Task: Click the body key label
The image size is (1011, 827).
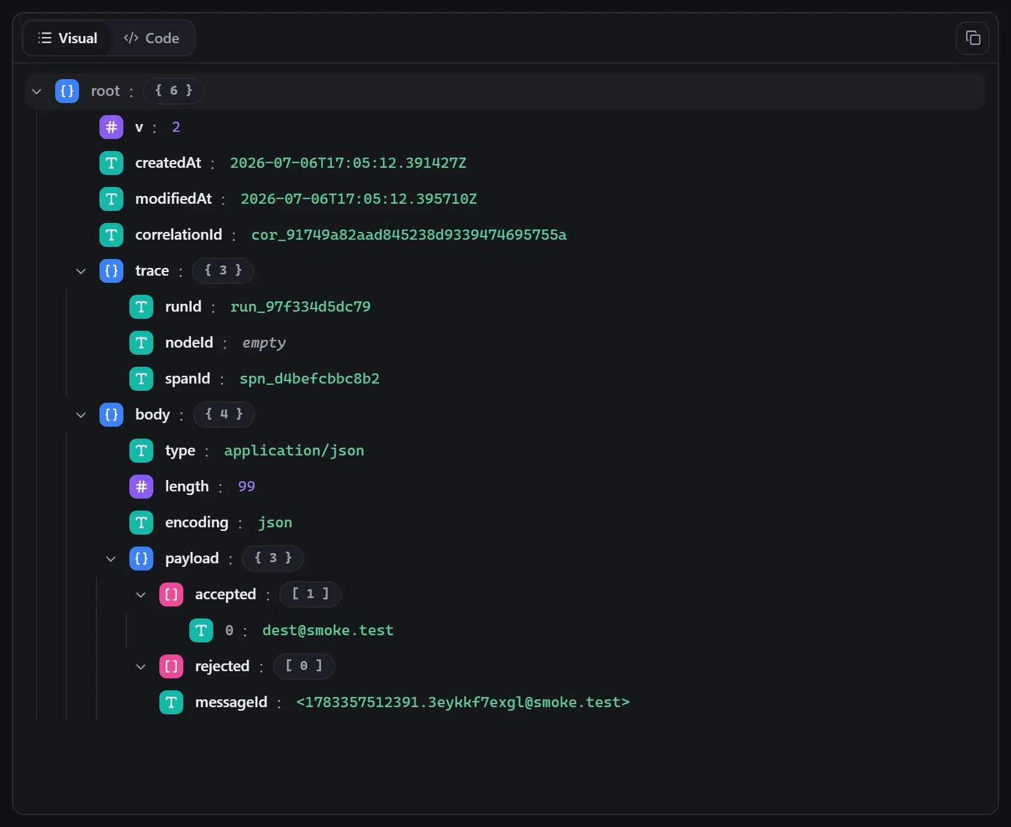Action: [153, 415]
